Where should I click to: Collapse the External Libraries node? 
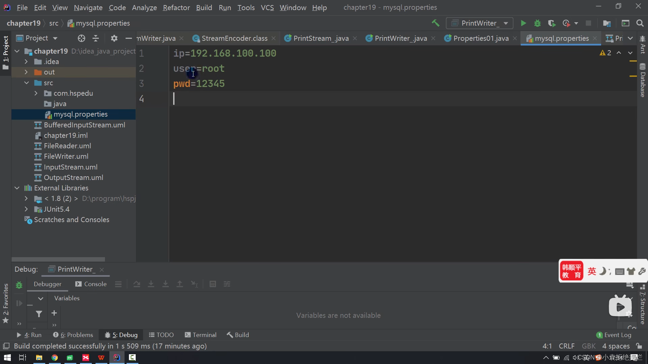coord(17,188)
